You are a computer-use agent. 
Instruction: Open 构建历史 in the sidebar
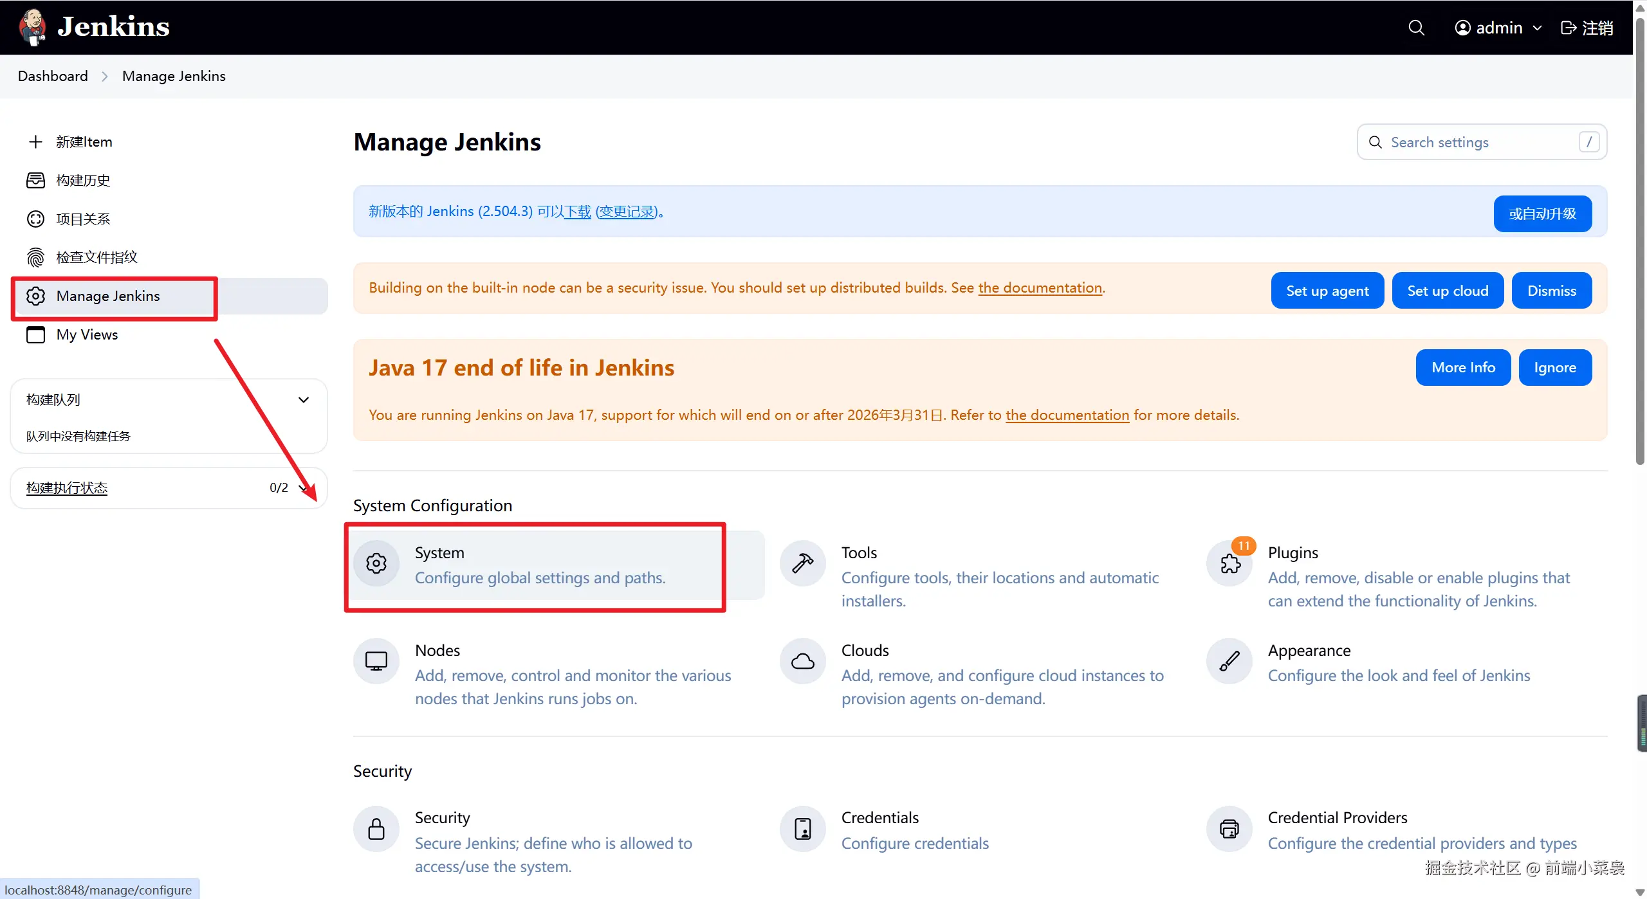[x=83, y=181]
